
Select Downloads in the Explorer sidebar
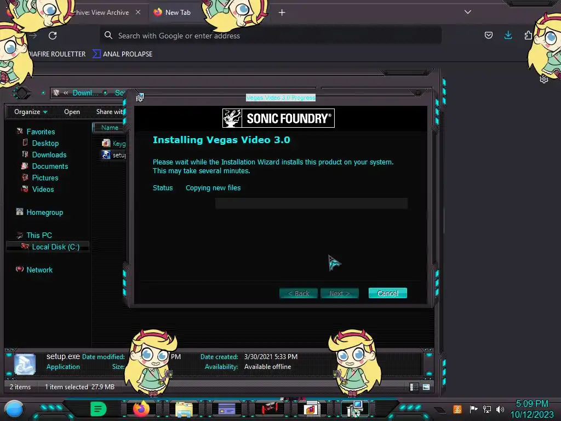point(49,155)
